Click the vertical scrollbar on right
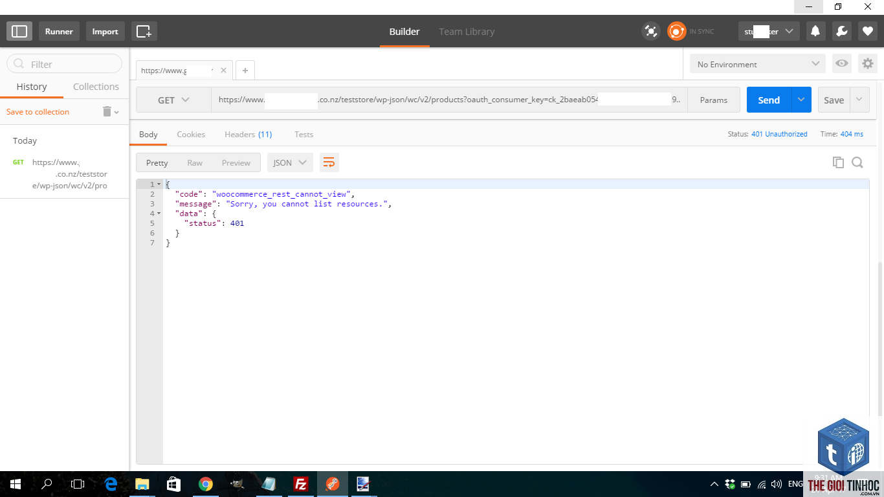 pos(880,339)
